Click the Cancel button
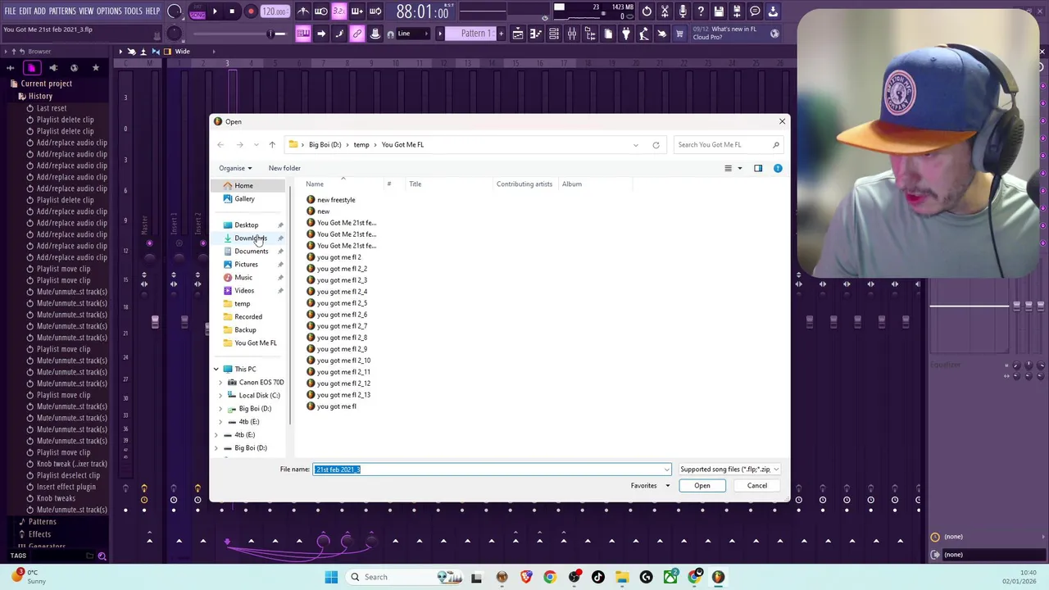Image resolution: width=1049 pixels, height=590 pixels. (x=757, y=486)
